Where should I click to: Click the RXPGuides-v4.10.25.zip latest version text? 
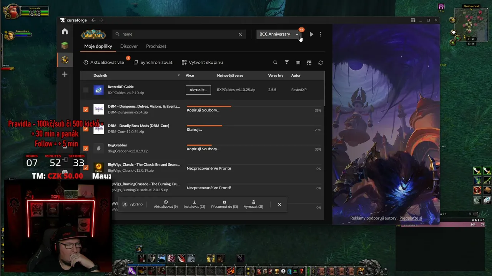(236, 90)
